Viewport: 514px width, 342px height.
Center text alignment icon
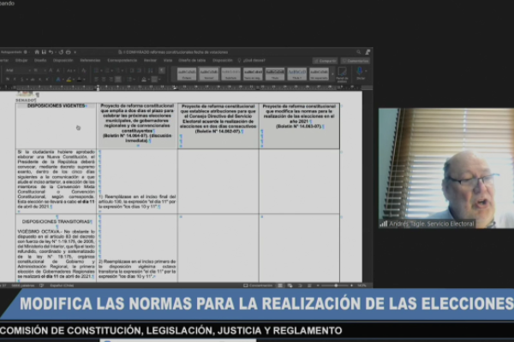(x=104, y=80)
